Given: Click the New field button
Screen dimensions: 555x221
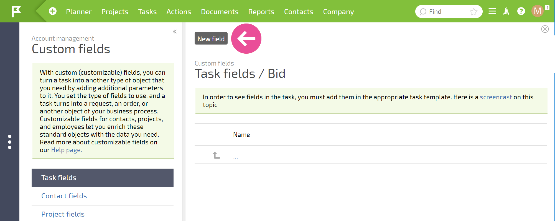Looking at the screenshot, I should 211,38.
